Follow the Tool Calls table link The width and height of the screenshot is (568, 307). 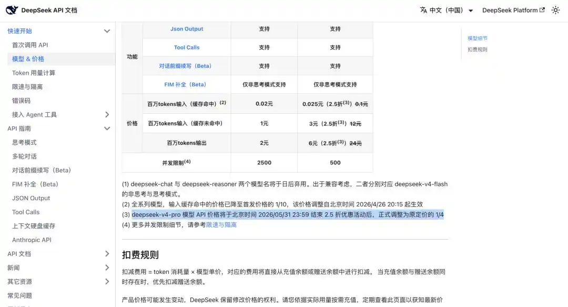point(187,47)
